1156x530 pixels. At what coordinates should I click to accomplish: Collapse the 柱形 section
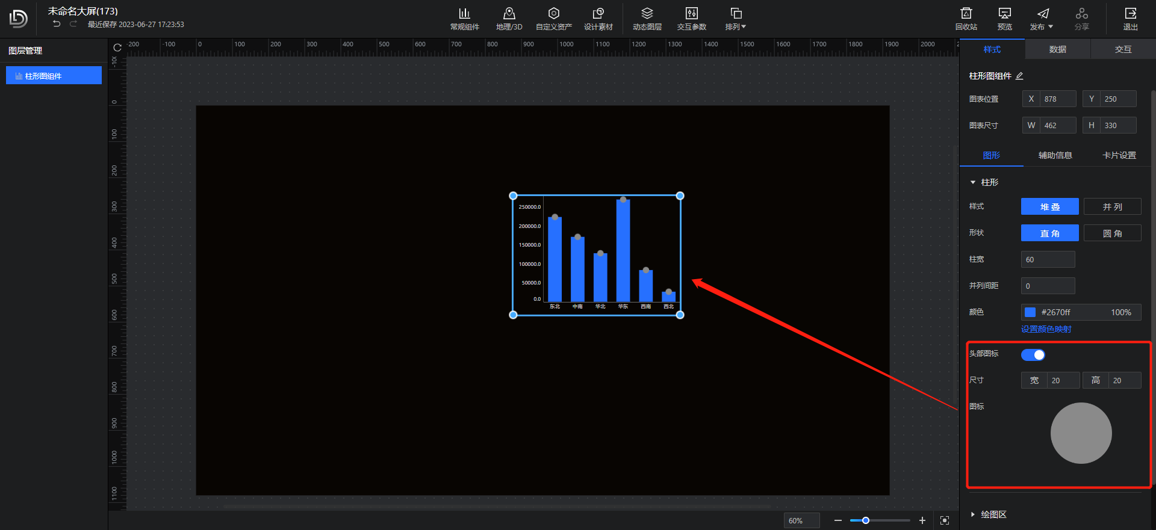973,182
